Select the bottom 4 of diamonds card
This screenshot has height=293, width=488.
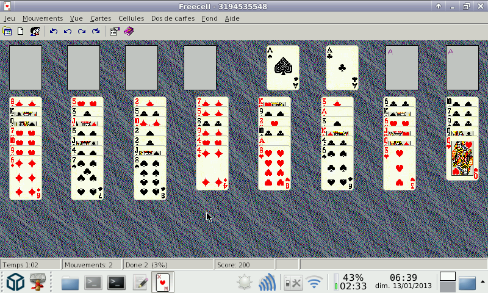tap(212, 168)
